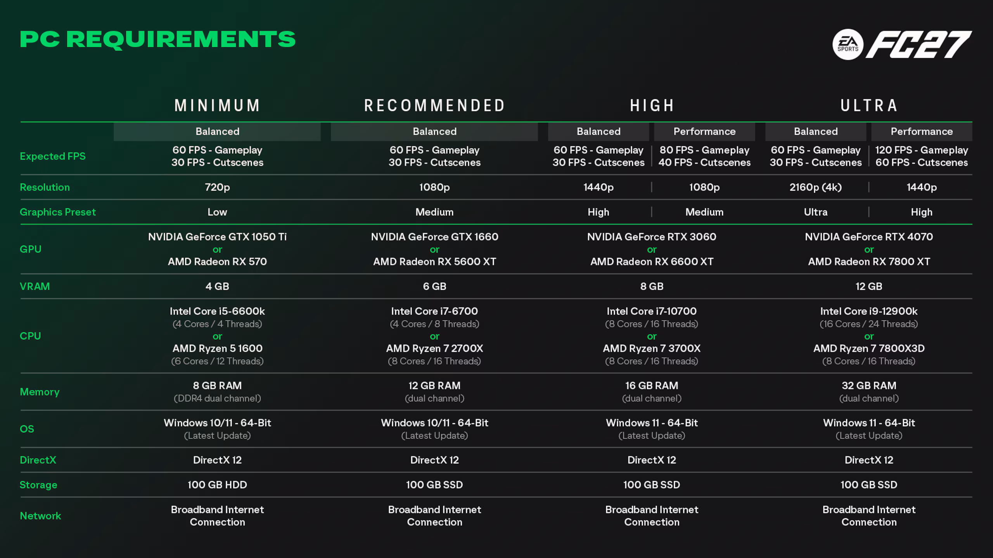Click the Balanced sub-tab under MINIMUM

217,132
